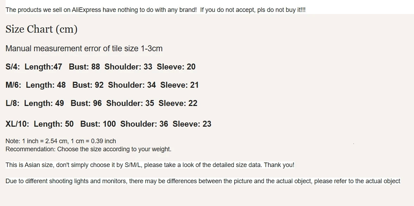The width and height of the screenshot is (414, 206).
Task: Click "Bust: 96" in the L/8 row
Action: click(x=86, y=103)
